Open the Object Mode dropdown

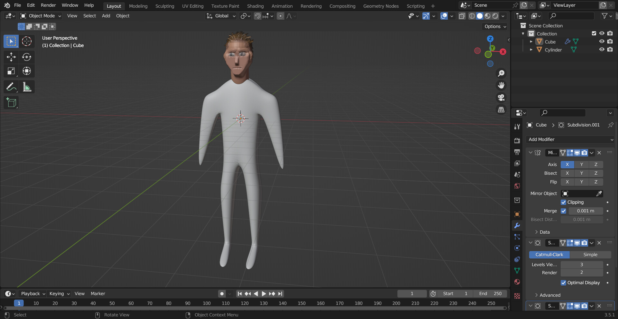[40, 16]
